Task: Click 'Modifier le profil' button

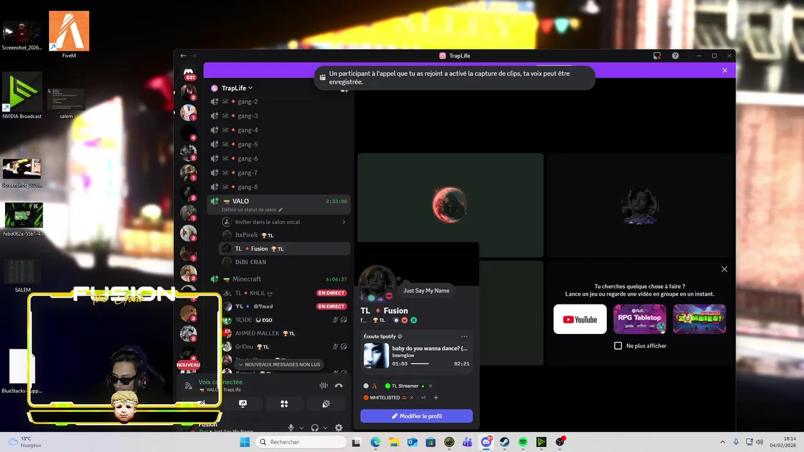Action: click(x=416, y=416)
